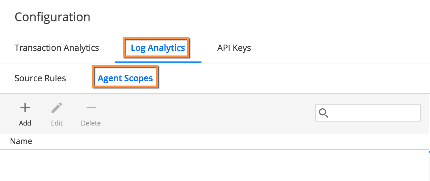
Task: Select the Agent Scopes subtab
Action: click(125, 78)
